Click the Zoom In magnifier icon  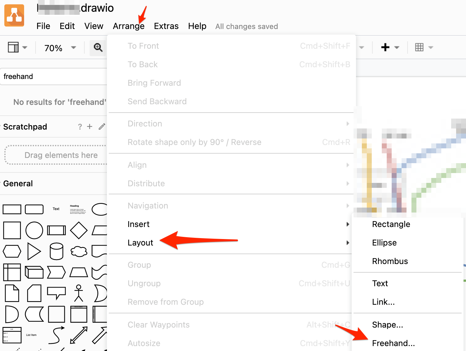[x=98, y=47]
